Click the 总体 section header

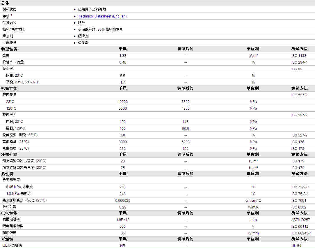tap(5, 3)
